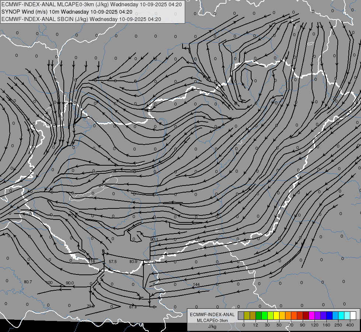The height and width of the screenshot is (332, 361).
Task: Pick the pure yellow swatch in the legend
Action: (x=277, y=315)
